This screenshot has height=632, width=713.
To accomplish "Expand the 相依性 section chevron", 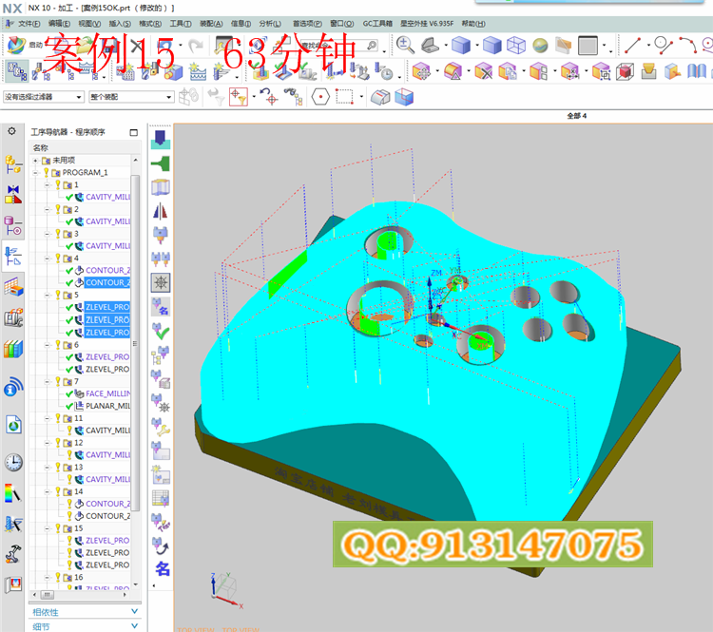I will (134, 611).
